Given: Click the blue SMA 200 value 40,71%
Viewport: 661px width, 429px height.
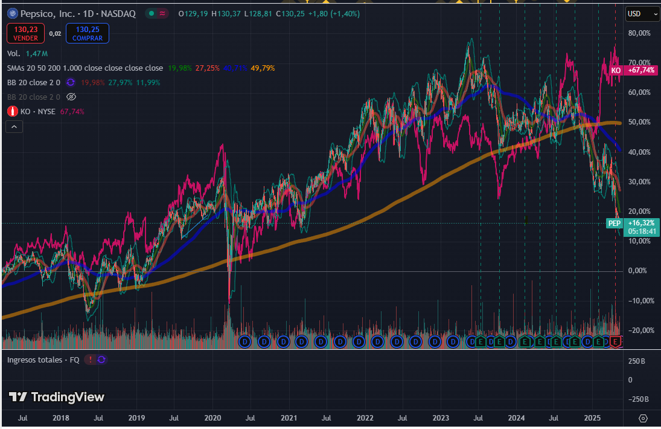Looking at the screenshot, I should tap(235, 68).
